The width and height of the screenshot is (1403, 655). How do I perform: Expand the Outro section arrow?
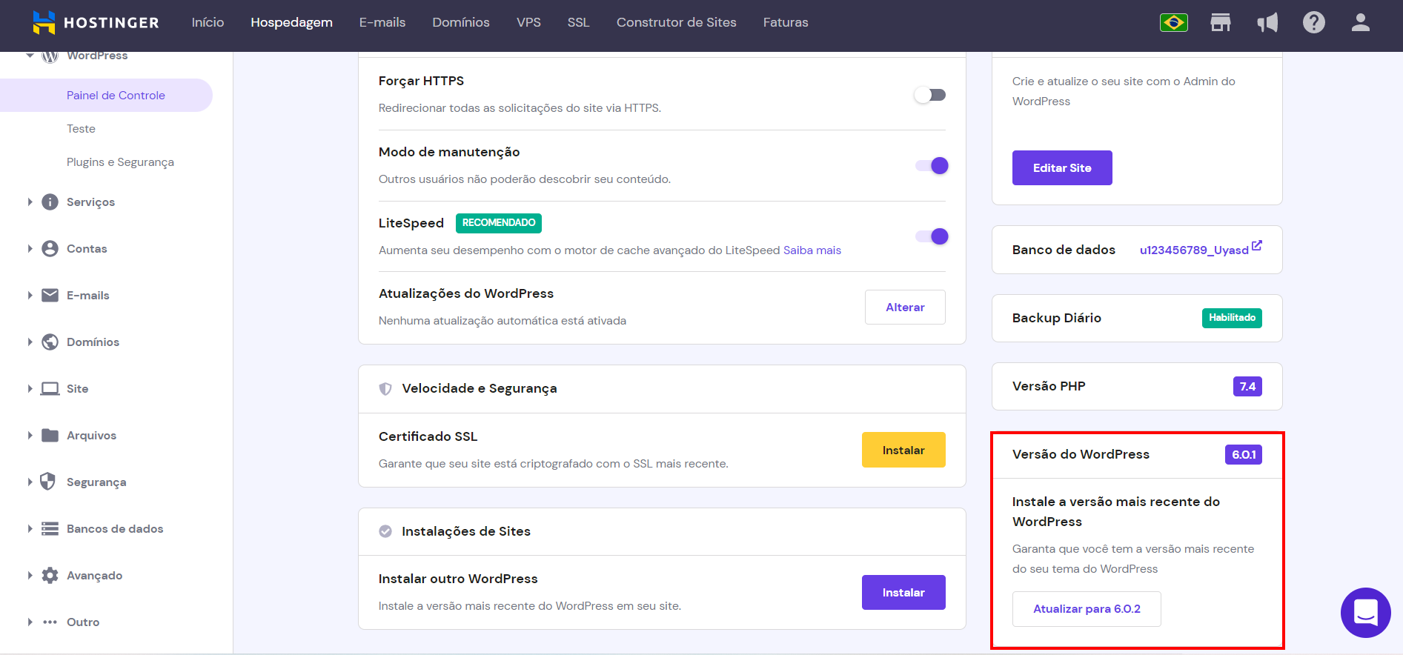pyautogui.click(x=30, y=622)
